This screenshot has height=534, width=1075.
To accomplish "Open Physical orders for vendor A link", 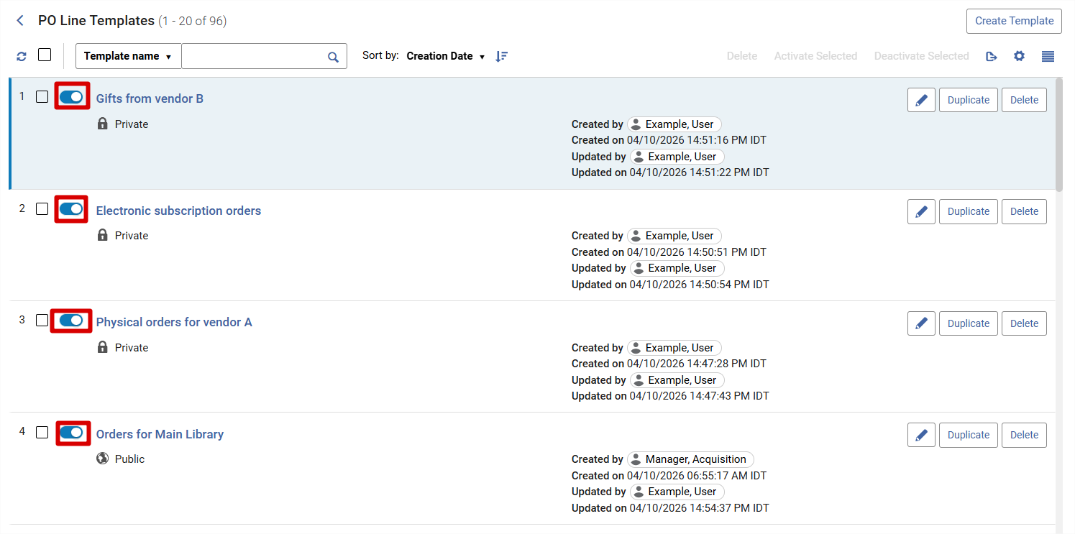I will (x=174, y=322).
